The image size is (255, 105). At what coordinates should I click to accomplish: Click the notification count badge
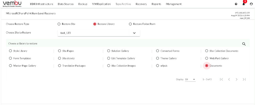[x=245, y=1]
